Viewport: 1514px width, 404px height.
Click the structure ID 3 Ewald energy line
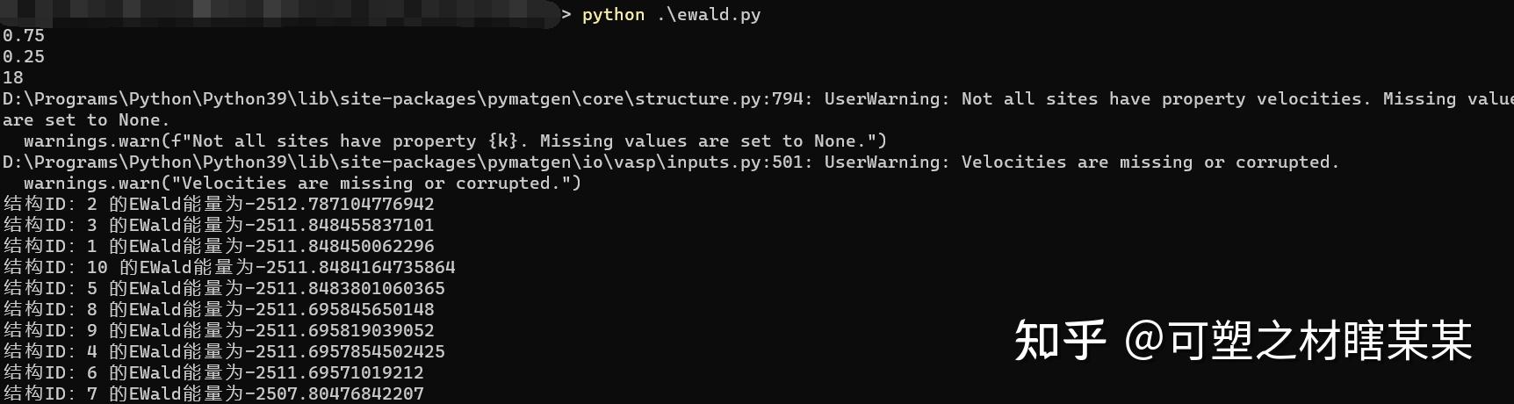(219, 225)
